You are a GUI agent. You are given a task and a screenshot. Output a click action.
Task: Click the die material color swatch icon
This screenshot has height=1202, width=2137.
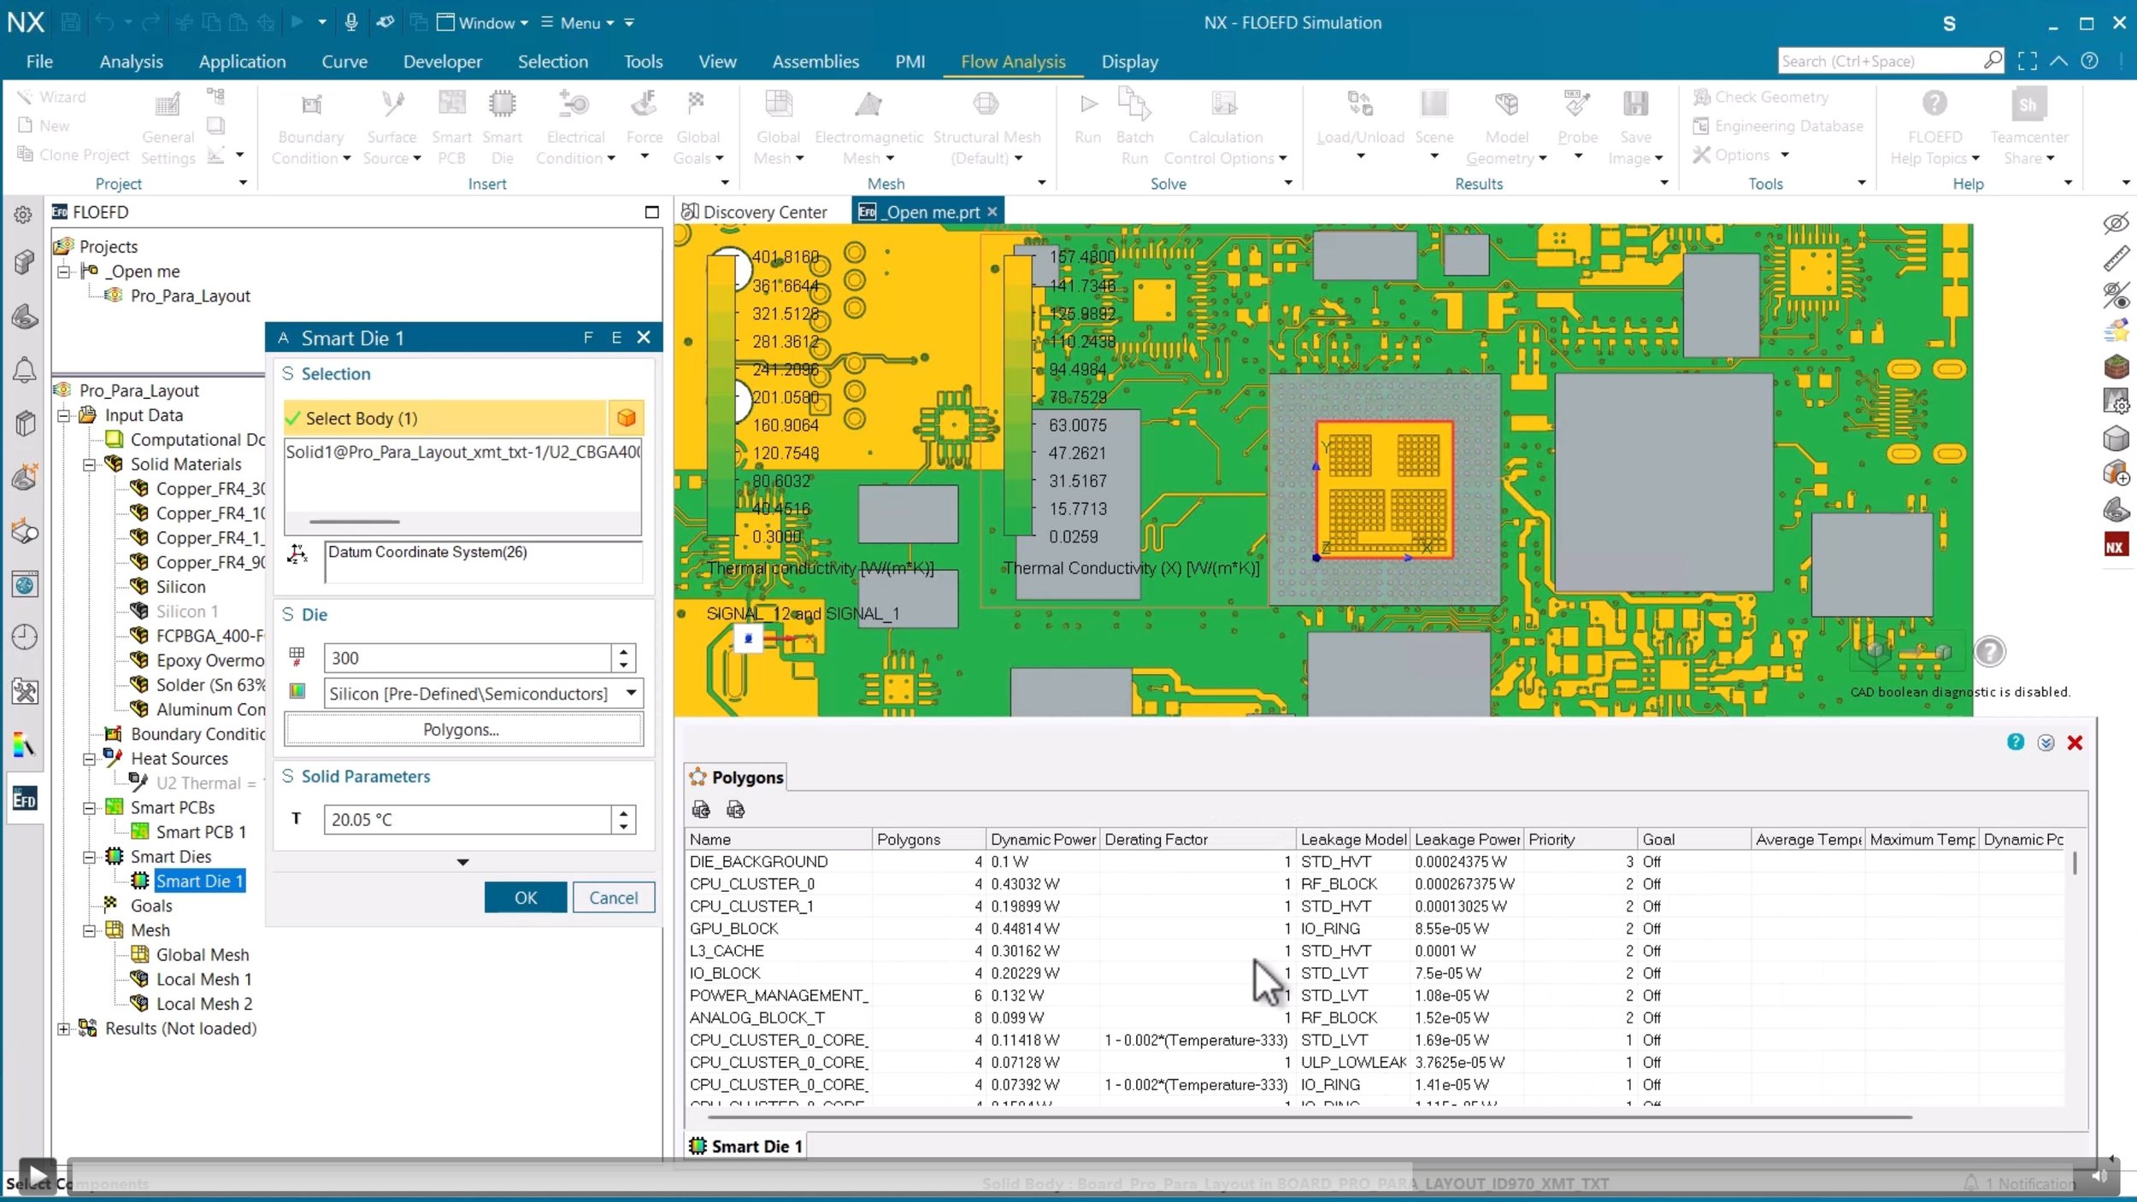point(297,691)
